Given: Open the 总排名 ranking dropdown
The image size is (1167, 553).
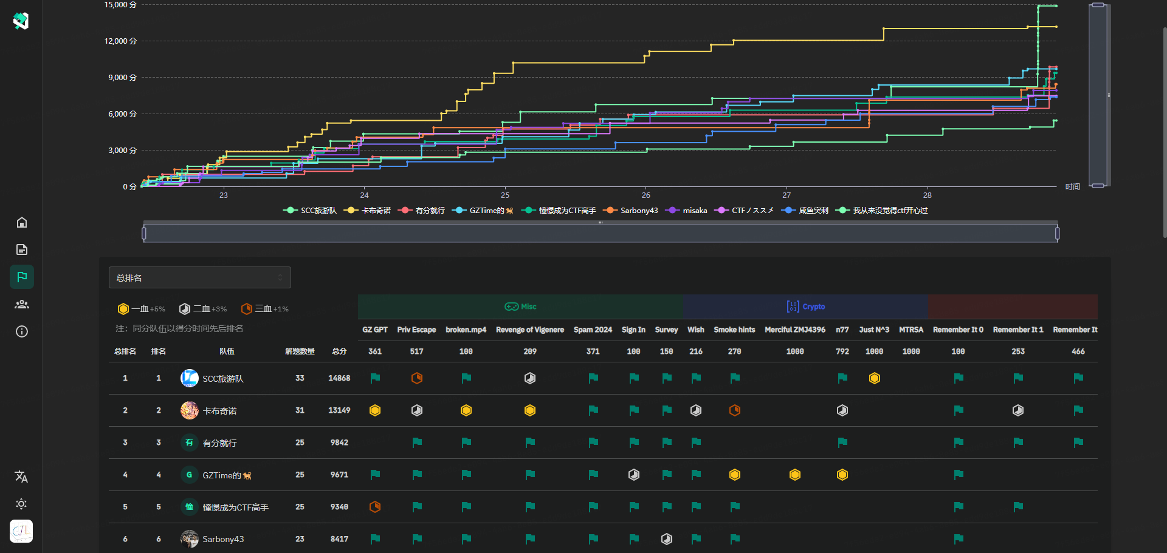Looking at the screenshot, I should (200, 277).
